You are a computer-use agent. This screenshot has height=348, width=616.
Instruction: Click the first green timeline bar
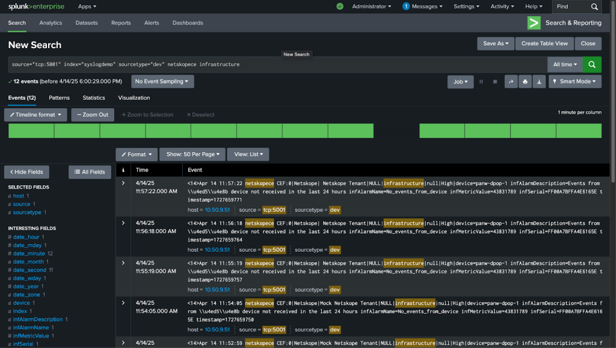point(31,131)
